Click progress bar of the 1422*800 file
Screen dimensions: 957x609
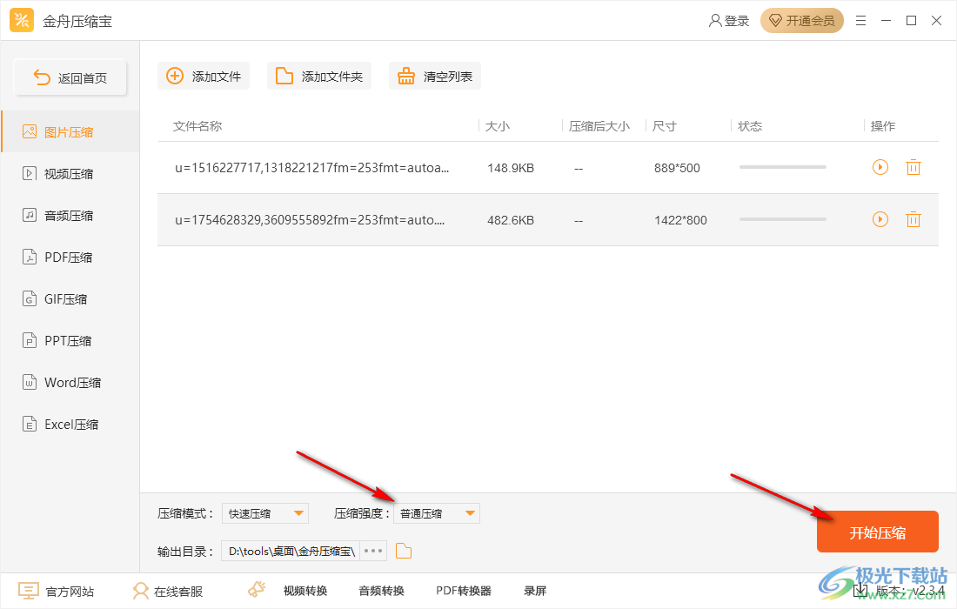point(782,220)
